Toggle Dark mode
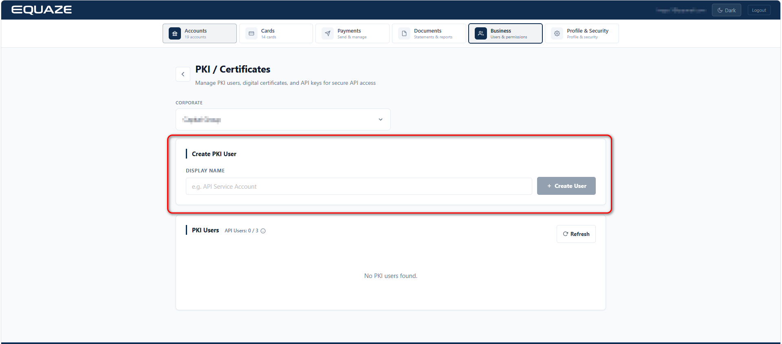Image resolution: width=782 pixels, height=344 pixels. (x=727, y=10)
